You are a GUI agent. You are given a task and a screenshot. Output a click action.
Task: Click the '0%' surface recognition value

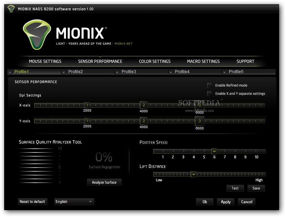coord(104,157)
